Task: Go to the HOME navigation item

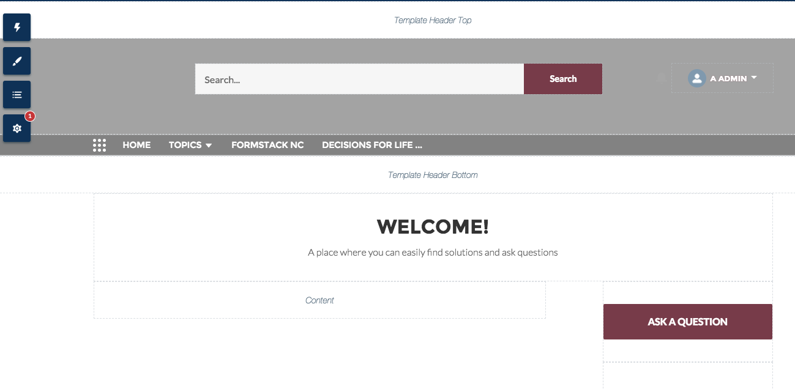Action: click(136, 145)
